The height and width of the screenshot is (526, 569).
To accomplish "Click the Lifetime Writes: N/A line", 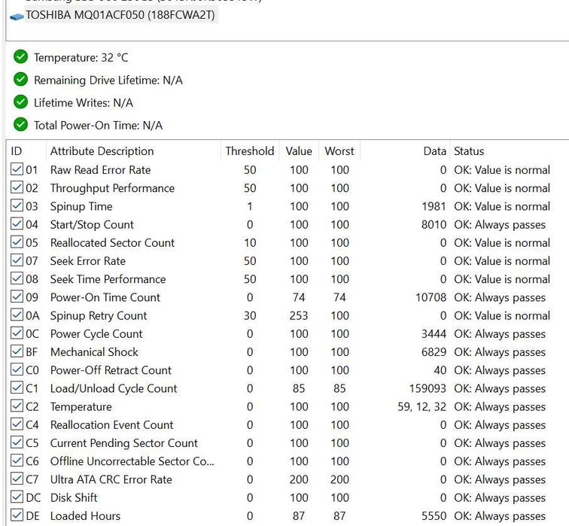I will coord(84,103).
